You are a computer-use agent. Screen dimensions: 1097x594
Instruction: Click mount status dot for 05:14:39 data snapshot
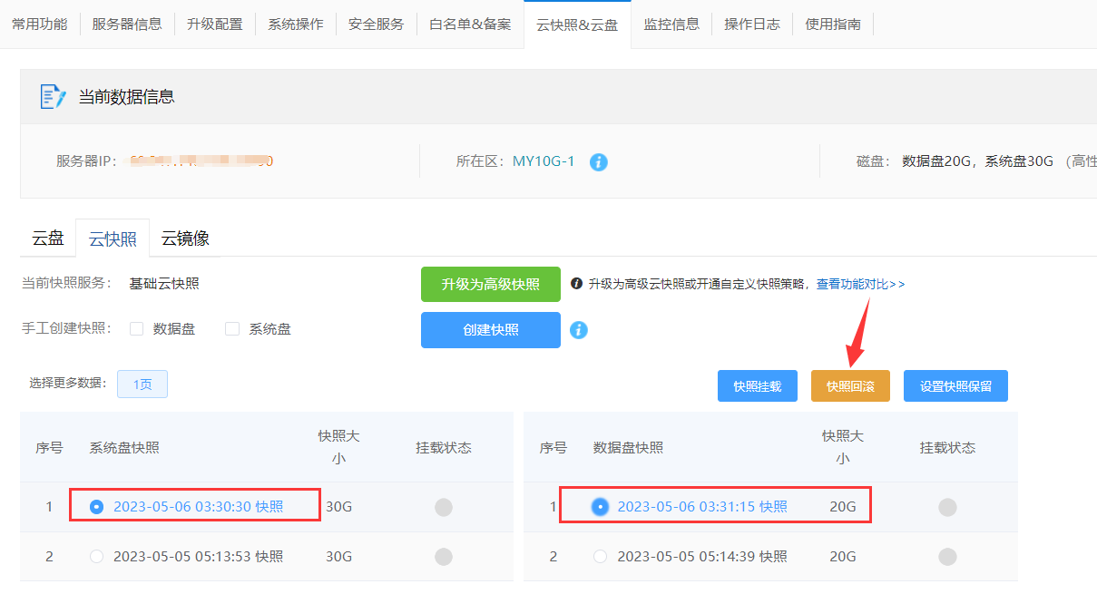coord(947,556)
